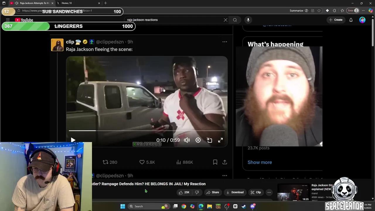Click the taskbar Search box
The image size is (375, 211).
coord(149,206)
